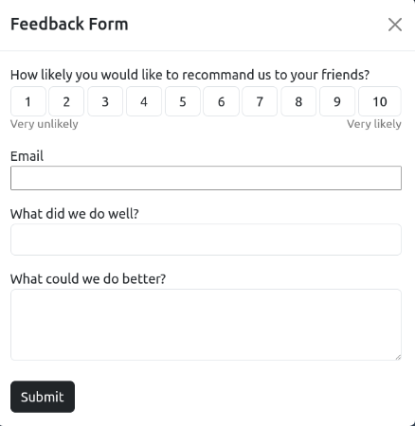Click the 'What could we do better?' label
The height and width of the screenshot is (426, 415).
point(88,279)
